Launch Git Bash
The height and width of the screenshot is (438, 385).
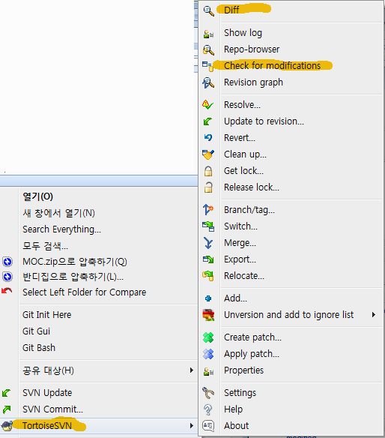pyautogui.click(x=39, y=348)
